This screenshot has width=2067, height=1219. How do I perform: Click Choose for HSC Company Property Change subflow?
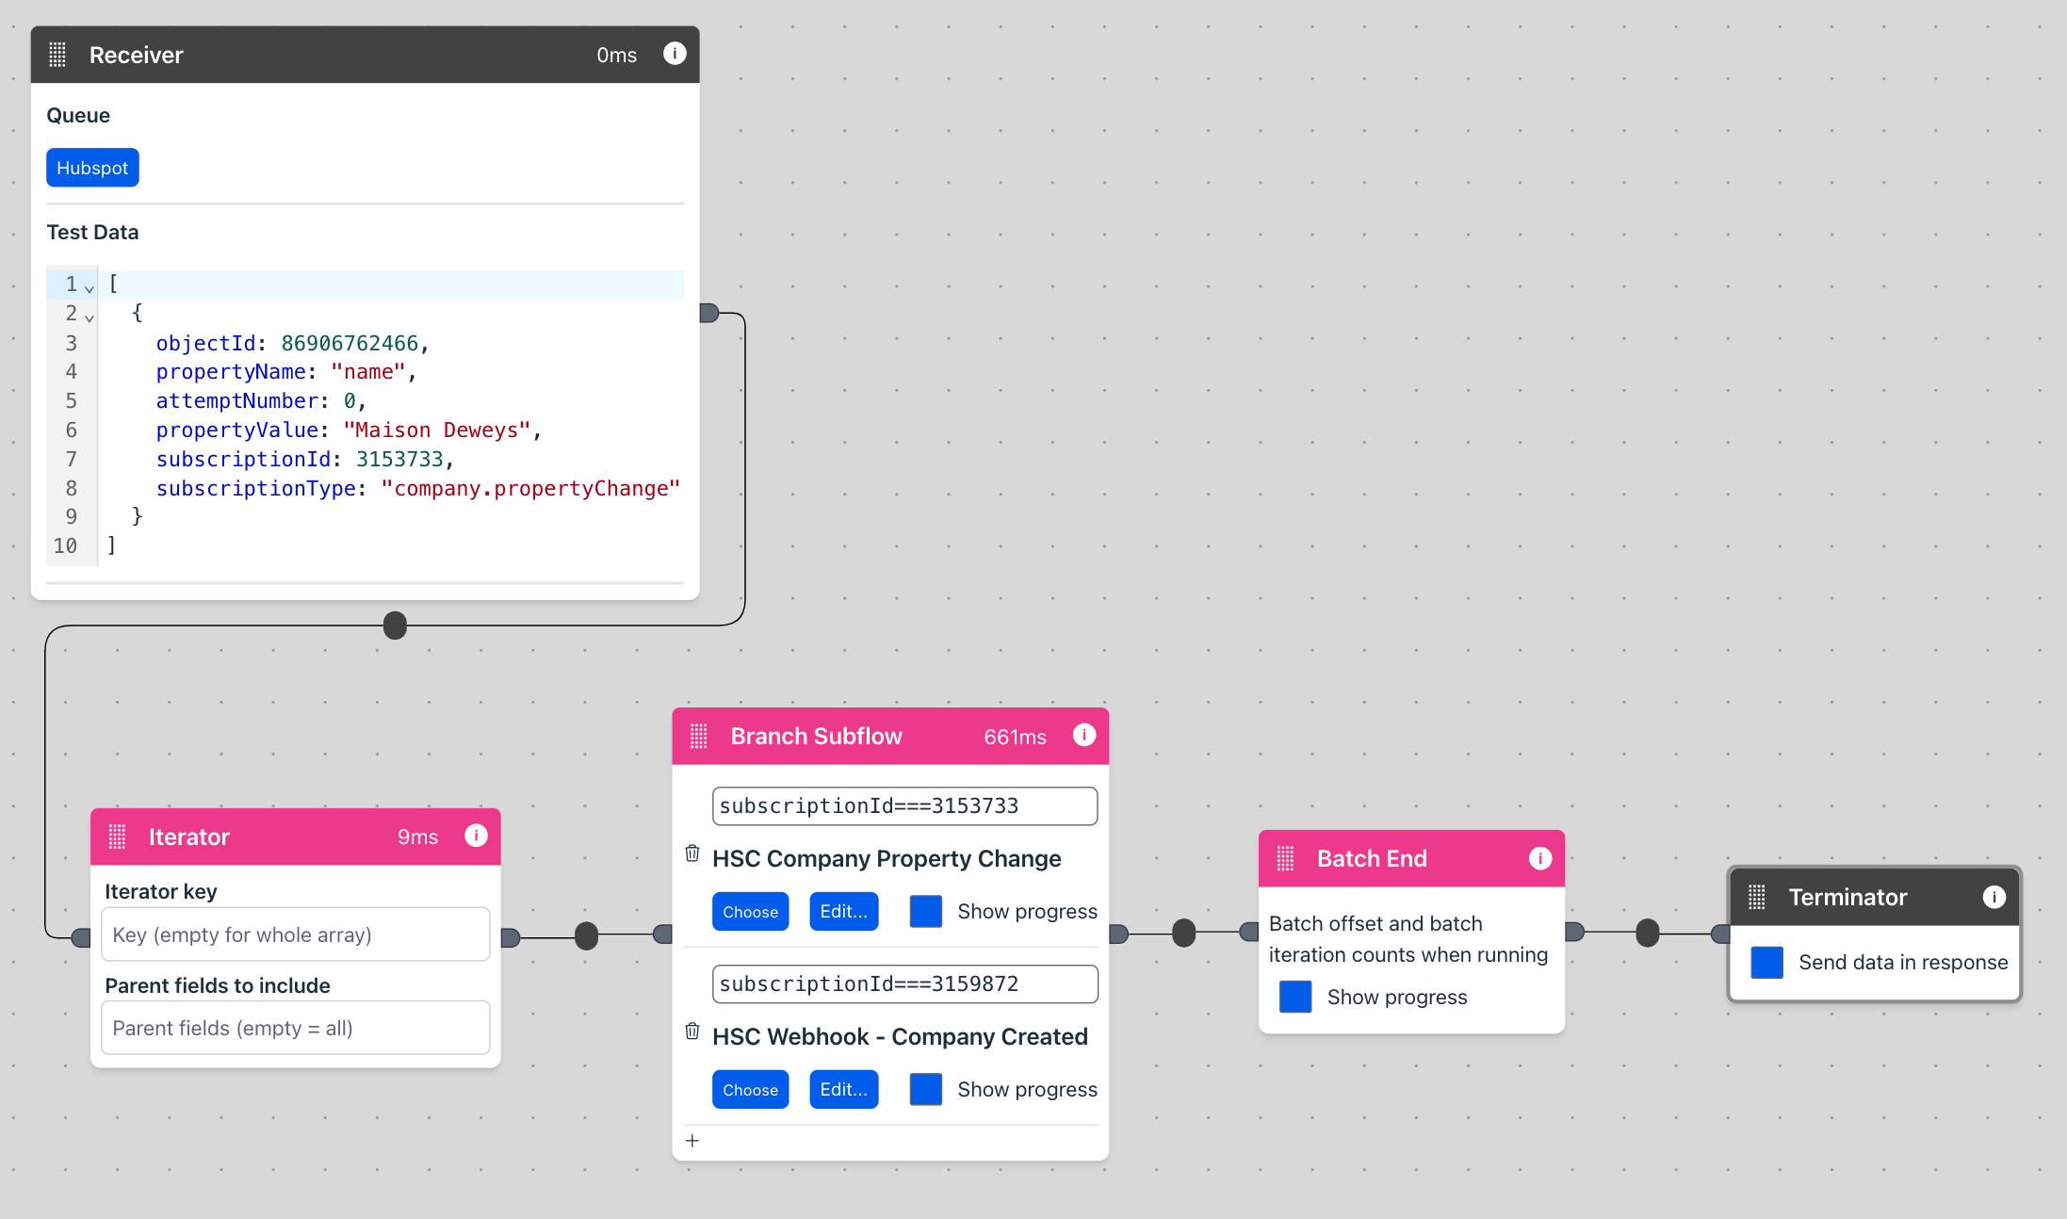pos(750,911)
